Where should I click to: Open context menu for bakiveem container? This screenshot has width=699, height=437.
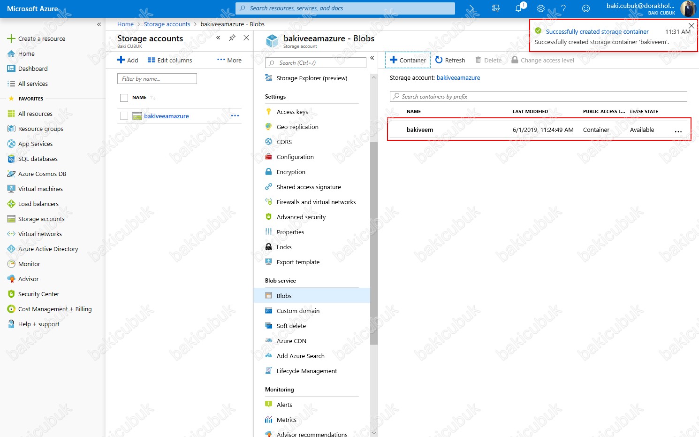(678, 131)
